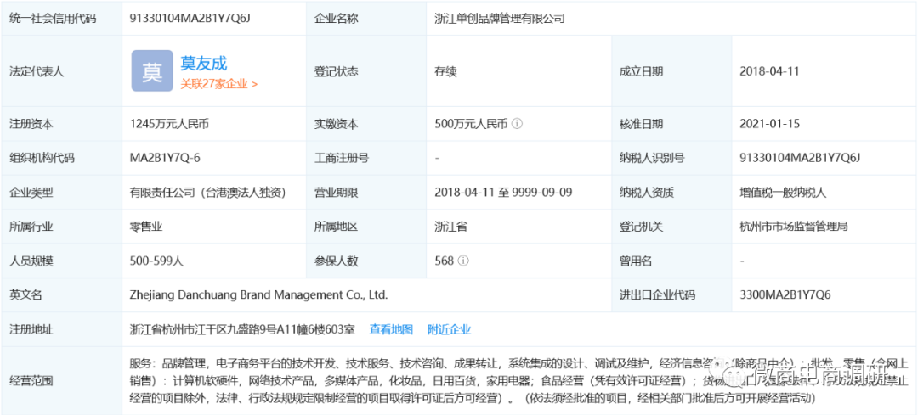Click establishment date 2018-04-11
Screen dimensions: 918x415
(770, 71)
